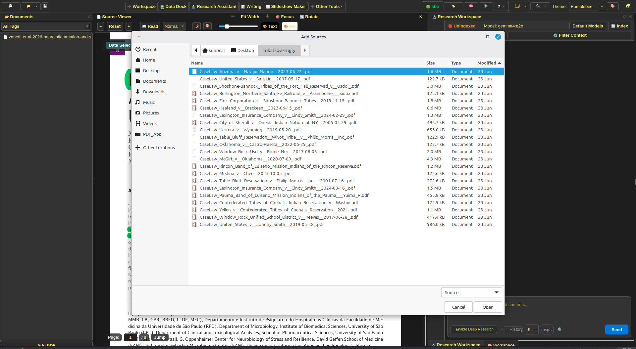Click the Jump page button
Image resolution: width=636 pixels, height=349 pixels.
pos(160,337)
